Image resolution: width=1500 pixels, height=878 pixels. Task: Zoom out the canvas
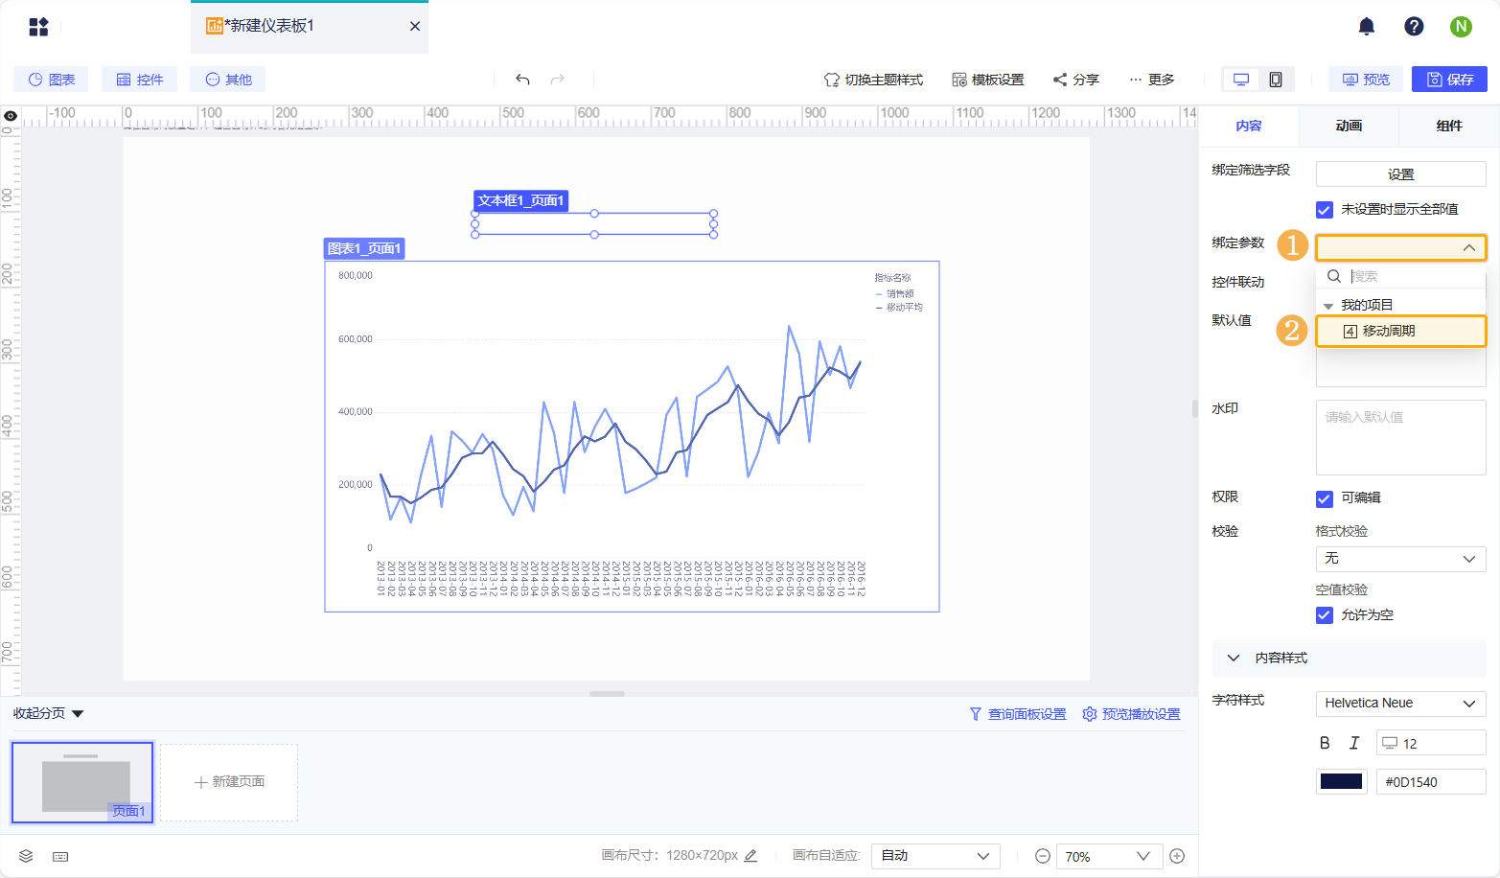pyautogui.click(x=1043, y=856)
